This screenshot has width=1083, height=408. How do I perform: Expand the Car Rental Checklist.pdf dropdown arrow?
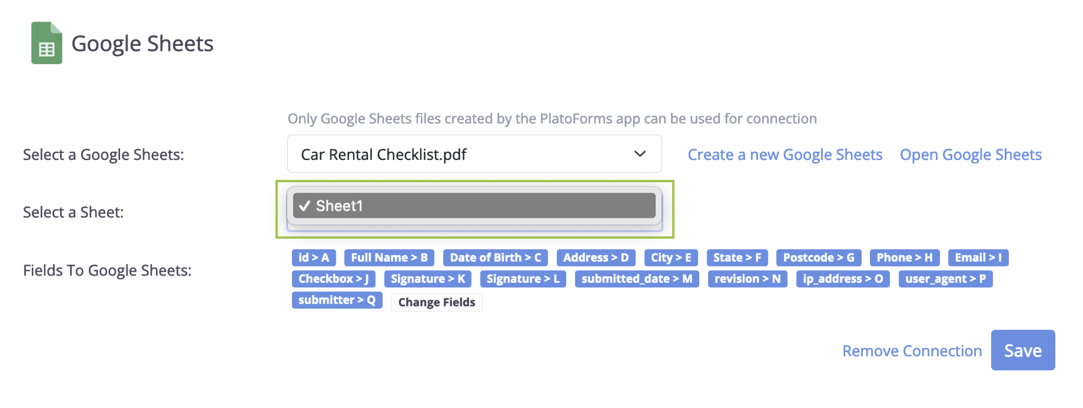[x=640, y=154]
